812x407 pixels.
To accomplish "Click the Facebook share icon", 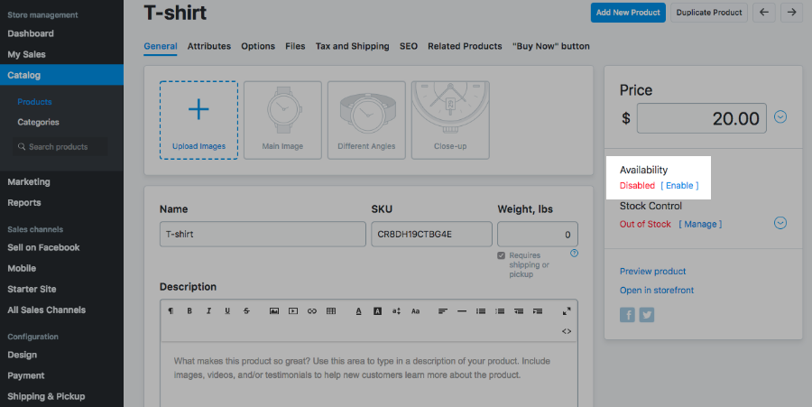I will 628,315.
